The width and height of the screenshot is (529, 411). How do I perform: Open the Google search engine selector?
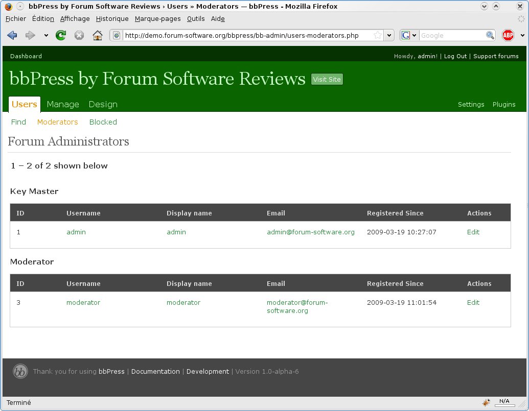[409, 35]
